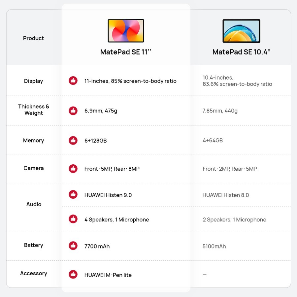This screenshot has height=297, width=297.
Task: Click the thumbs-up icon beside HUAWEI Histen 9.0
Action: tap(73, 195)
